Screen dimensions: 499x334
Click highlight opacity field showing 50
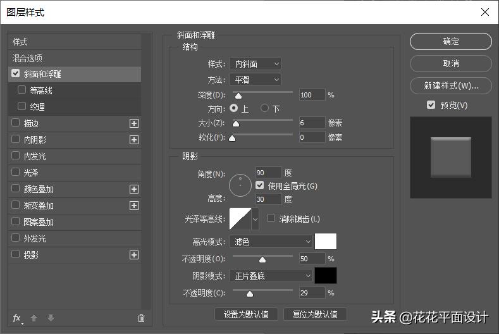click(x=312, y=259)
